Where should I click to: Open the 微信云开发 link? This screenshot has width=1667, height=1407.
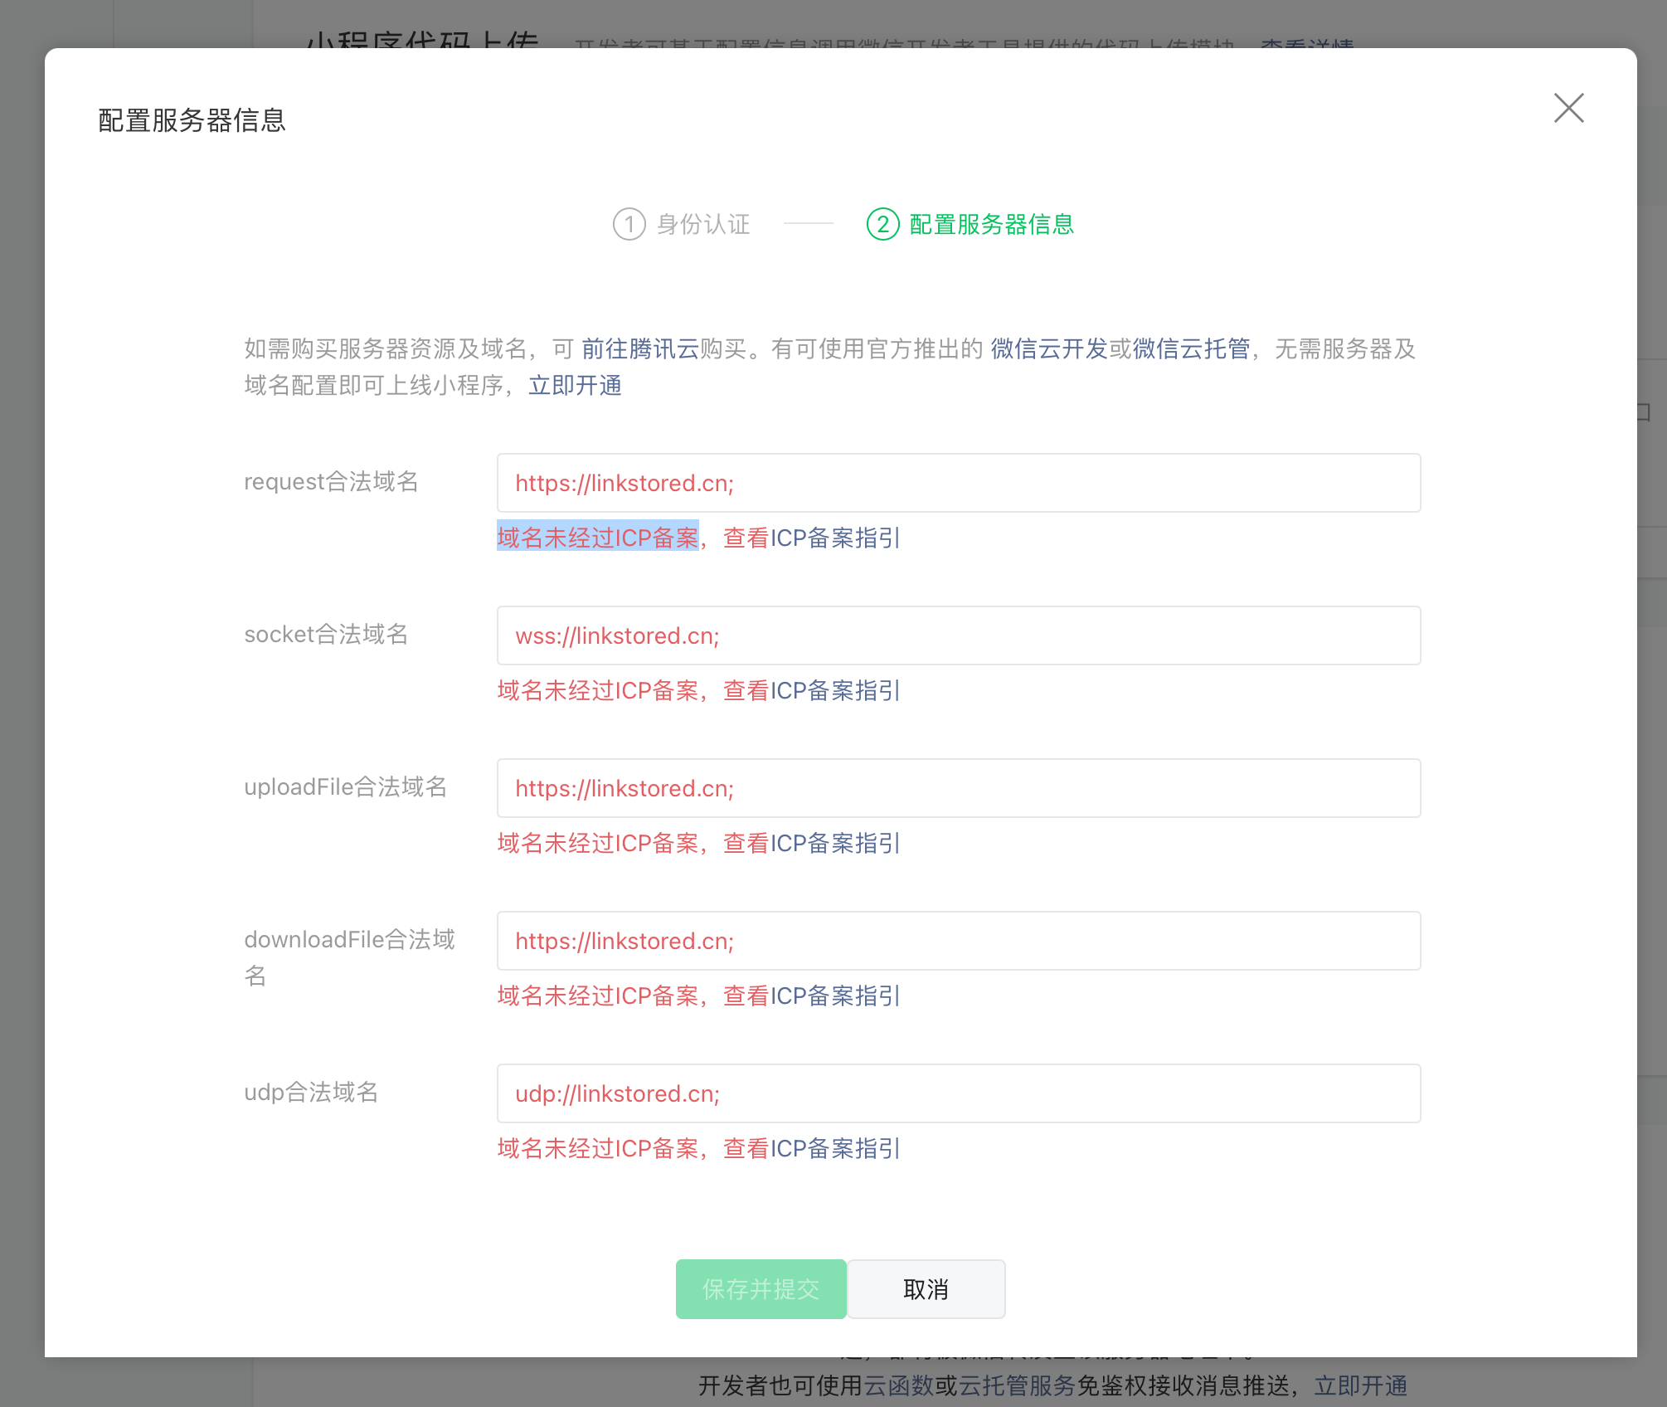coord(1048,348)
